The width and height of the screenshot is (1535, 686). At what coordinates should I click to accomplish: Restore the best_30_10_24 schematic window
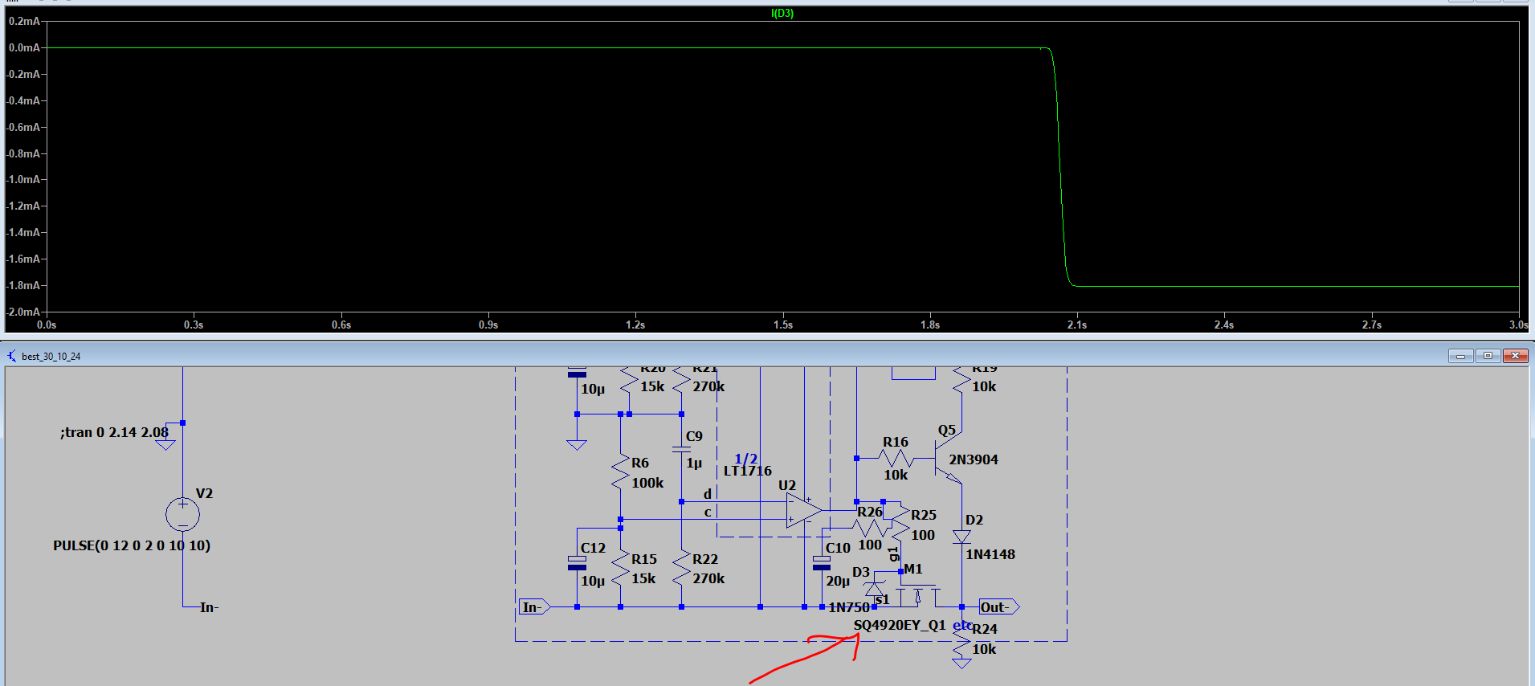click(1488, 356)
